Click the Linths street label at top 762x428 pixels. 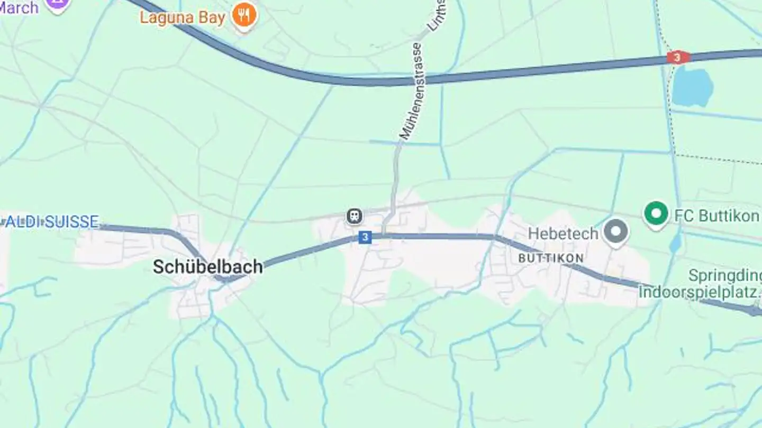(437, 15)
